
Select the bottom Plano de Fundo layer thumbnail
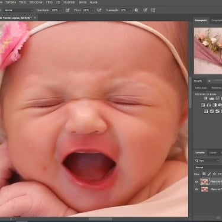point(205,189)
